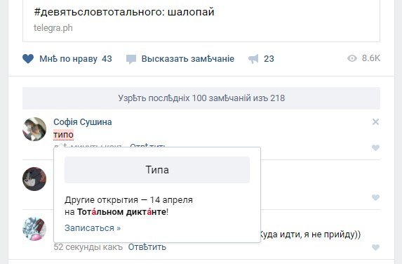Open София Сушина's avatar
This screenshot has height=264, width=402.
click(x=34, y=129)
